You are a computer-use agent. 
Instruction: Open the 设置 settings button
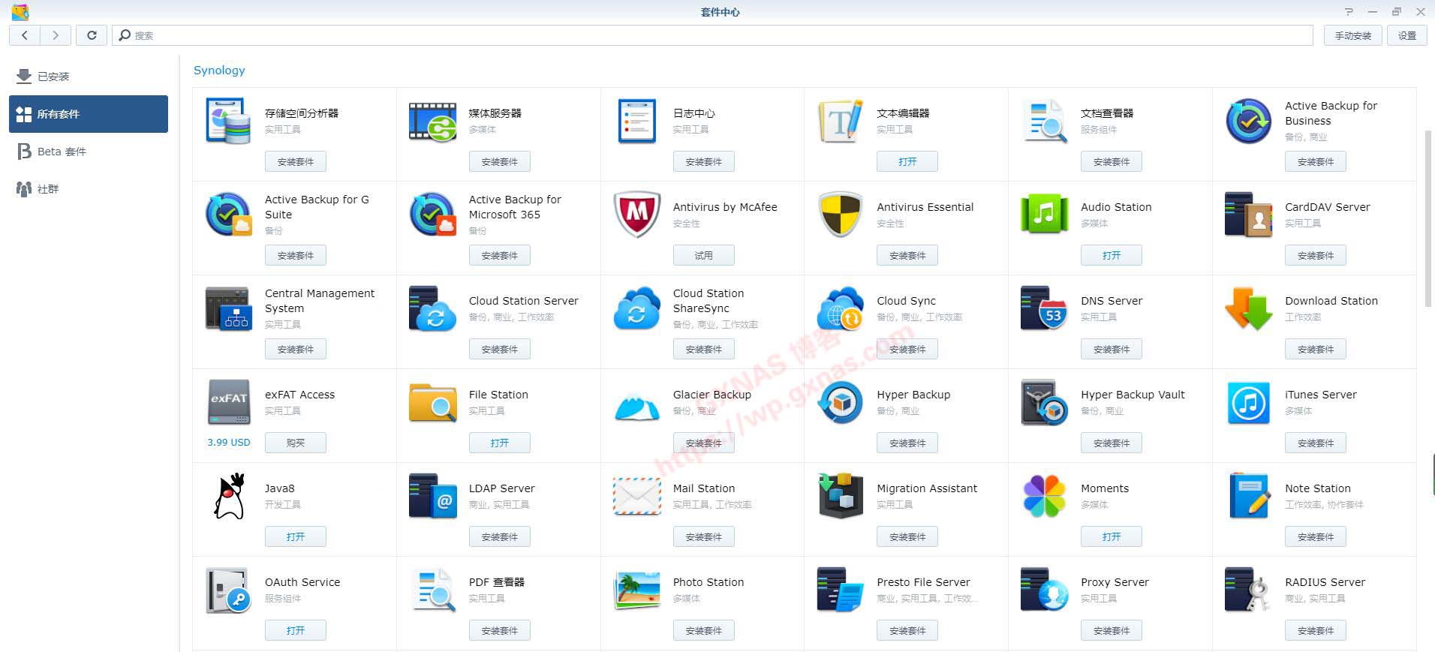(x=1406, y=35)
